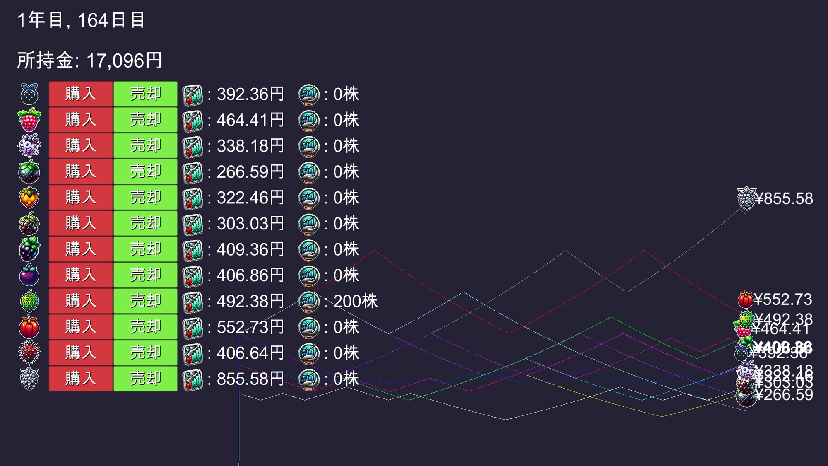Click the green spotted berry icon in the list
This screenshot has width=828, height=466.
29,301
